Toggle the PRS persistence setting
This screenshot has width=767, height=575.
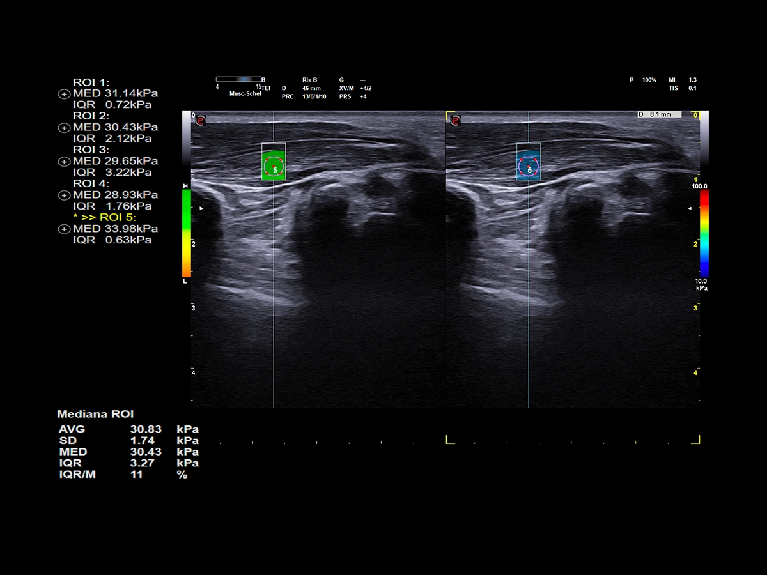pyautogui.click(x=345, y=96)
